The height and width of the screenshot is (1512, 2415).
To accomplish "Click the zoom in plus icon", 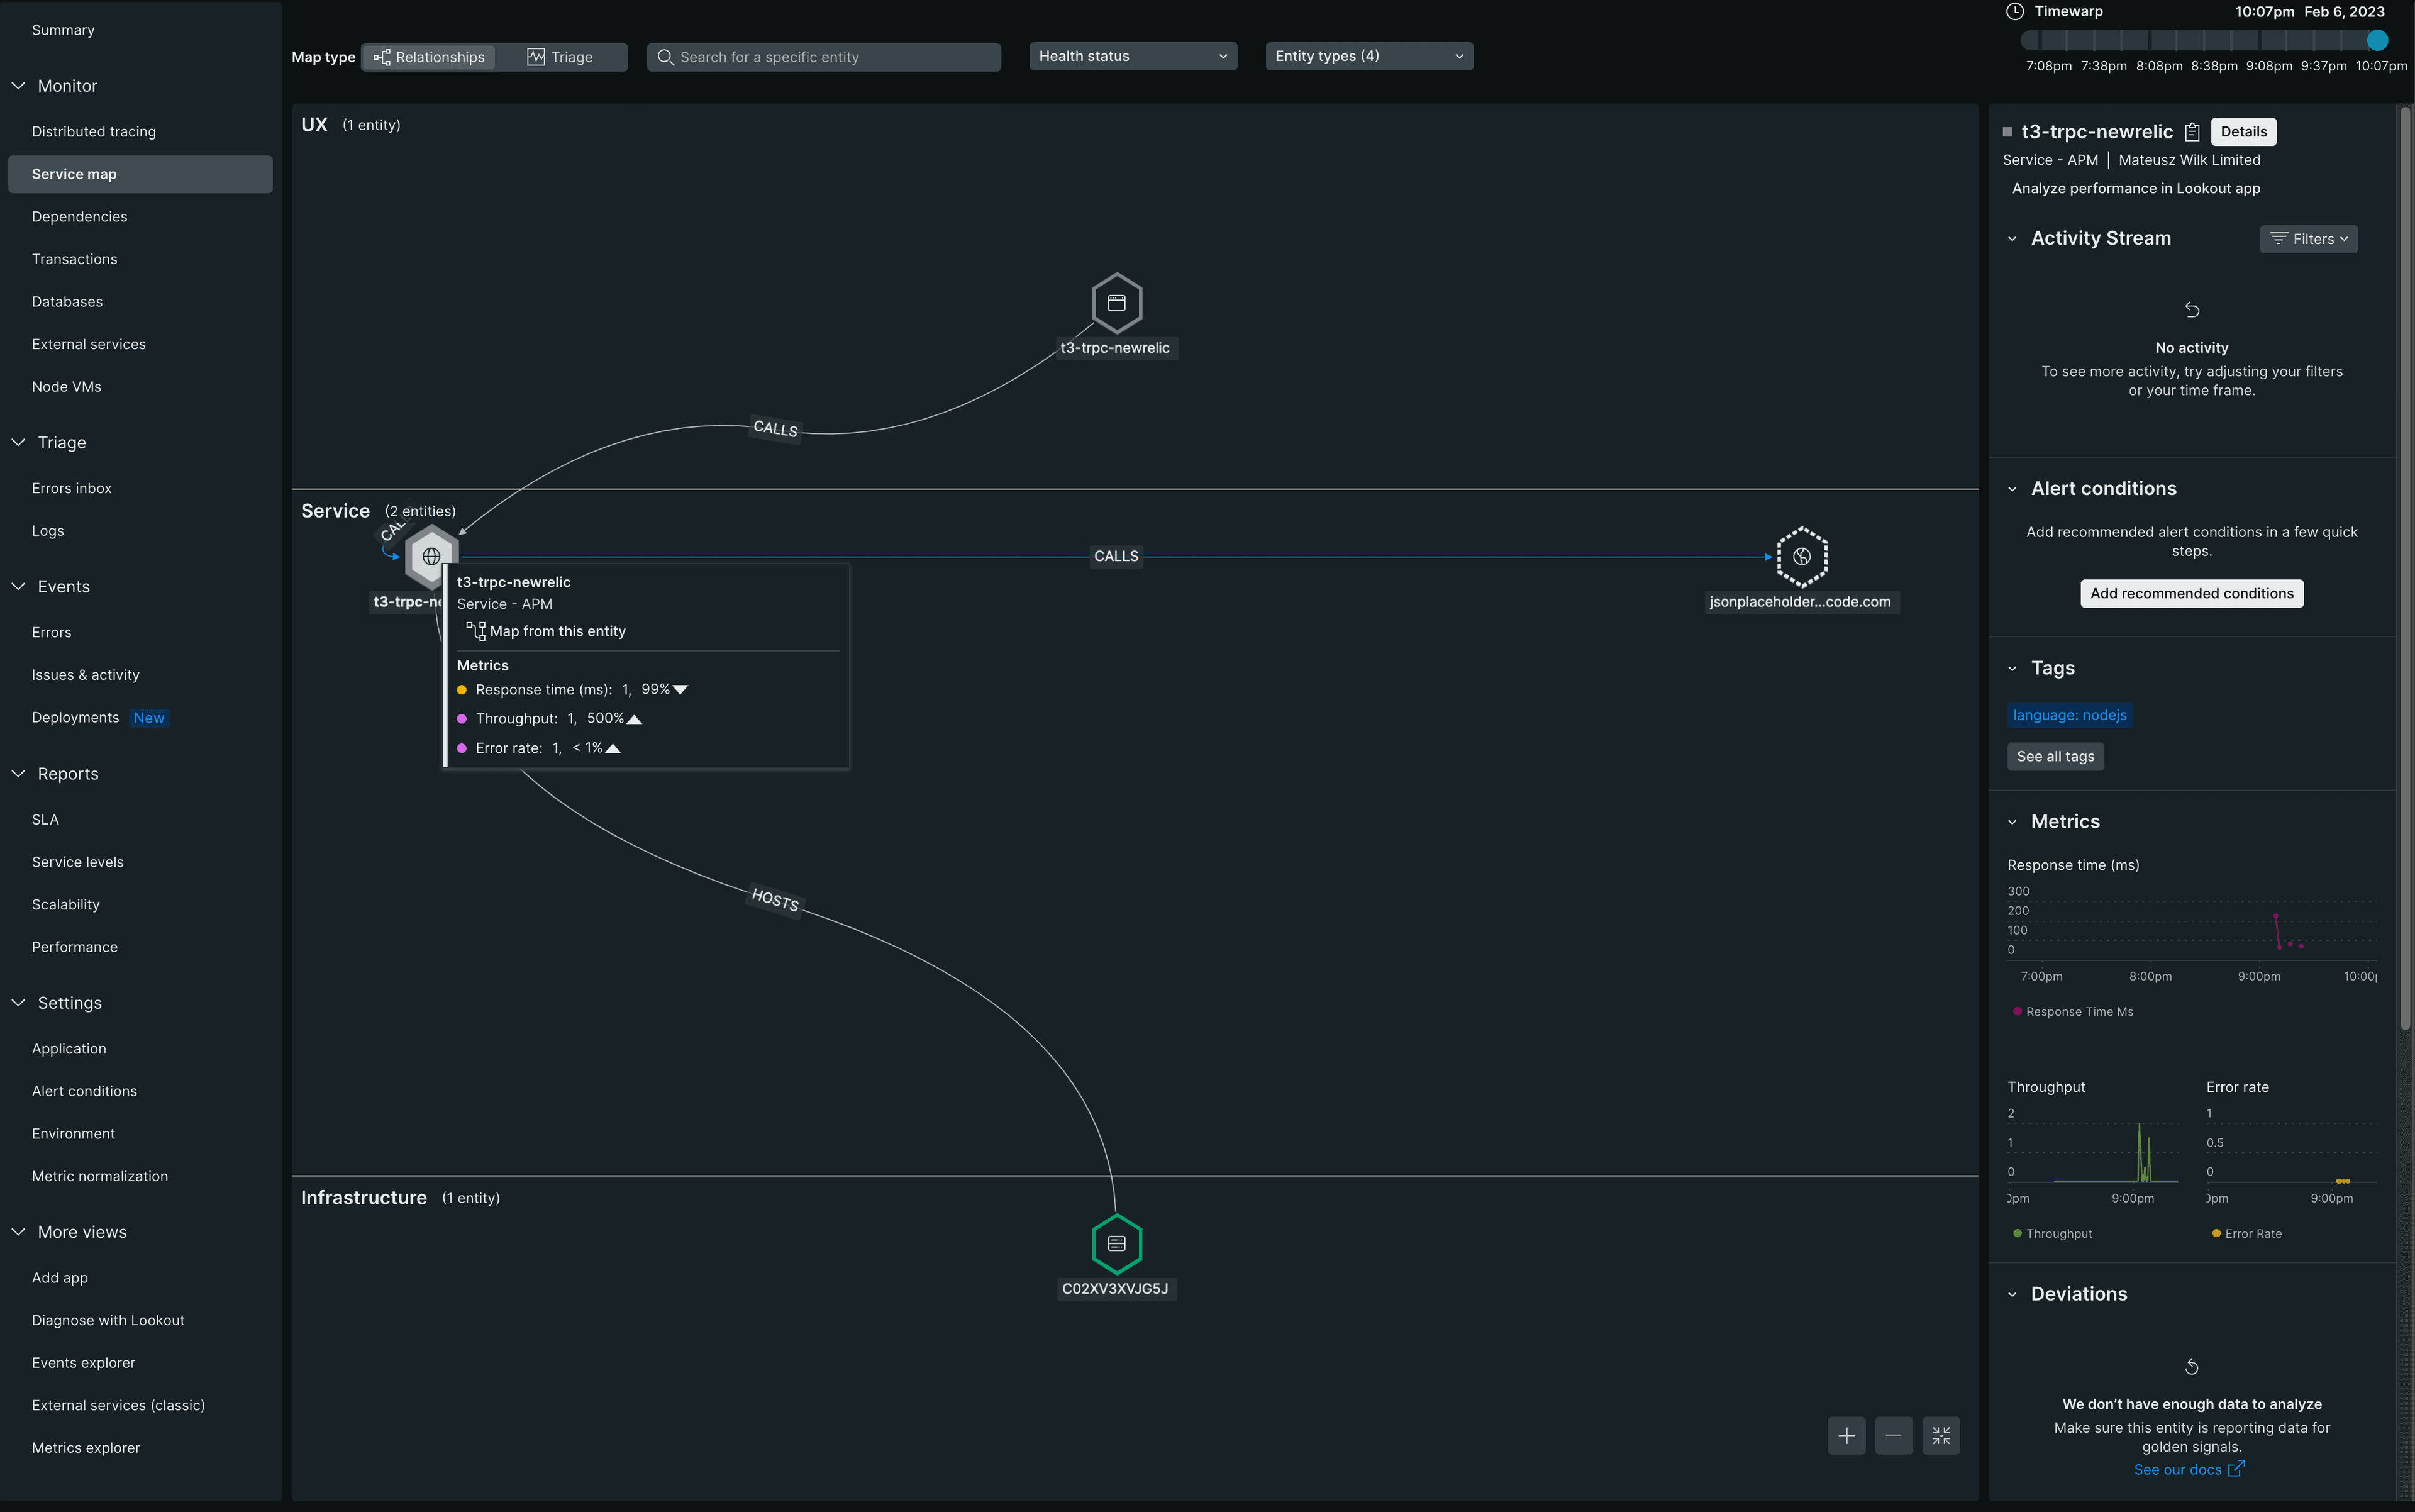I will [x=1846, y=1436].
